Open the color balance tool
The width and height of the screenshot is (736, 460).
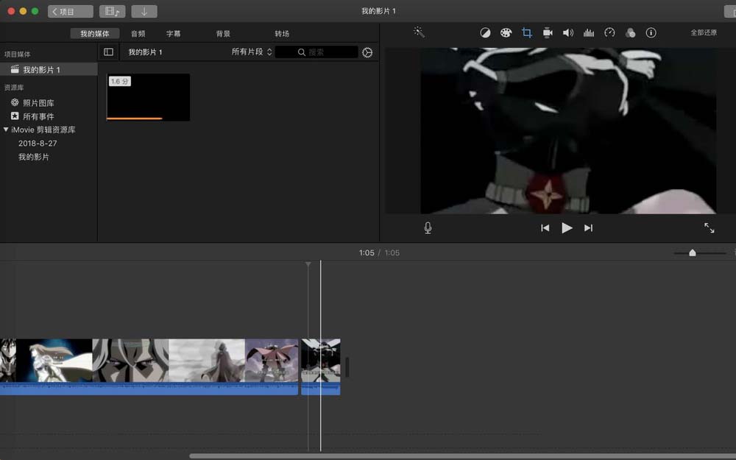tap(485, 32)
